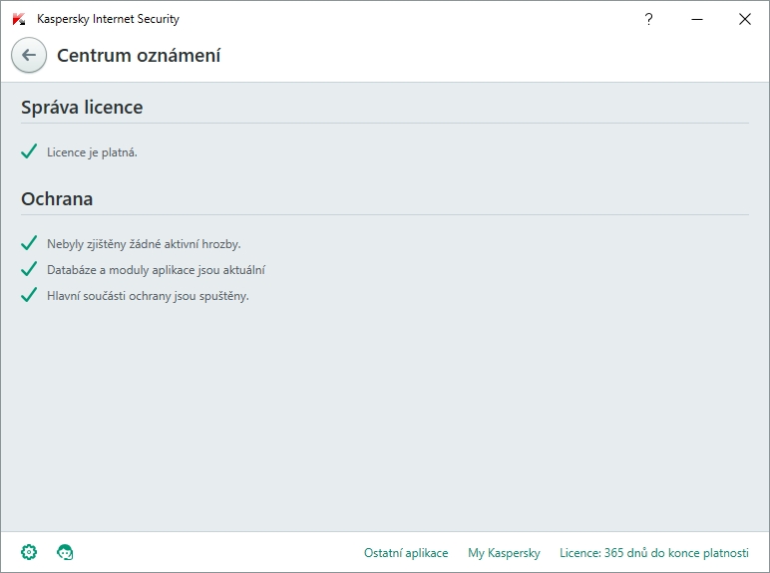The height and width of the screenshot is (573, 770).
Task: Click the checkmark beside 'Licence je platná'
Action: 29,152
